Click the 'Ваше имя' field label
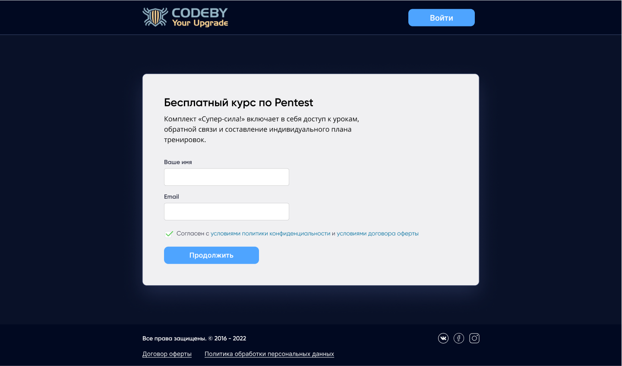 178,162
